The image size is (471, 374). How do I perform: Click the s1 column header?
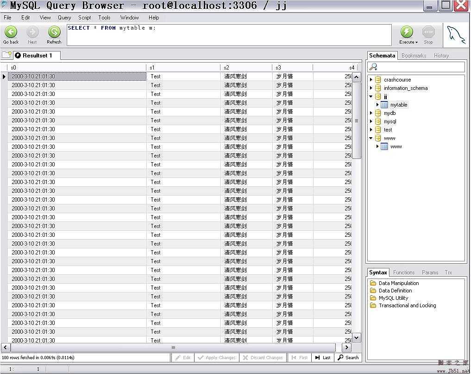pos(183,67)
